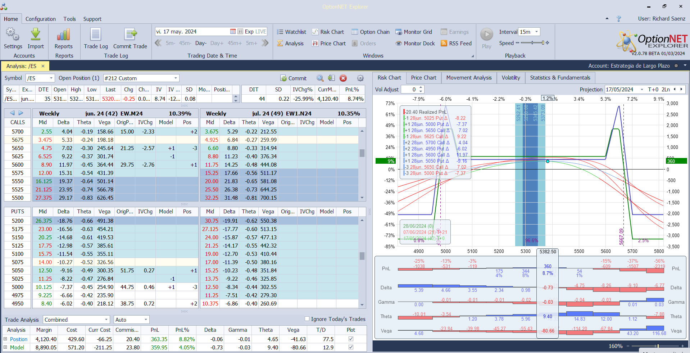The width and height of the screenshot is (690, 353).
Task: Open the Trade Log
Action: click(96, 39)
